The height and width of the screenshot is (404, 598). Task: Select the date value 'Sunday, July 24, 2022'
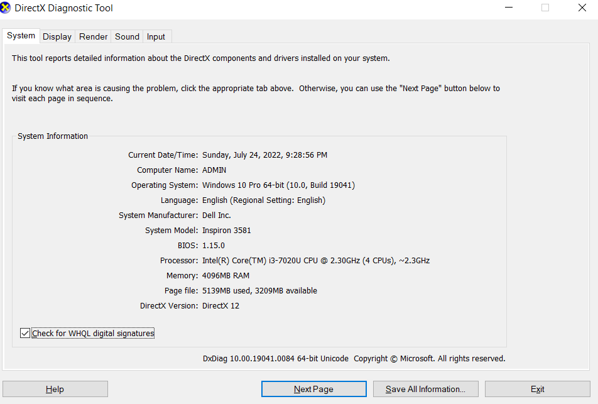[x=242, y=155]
